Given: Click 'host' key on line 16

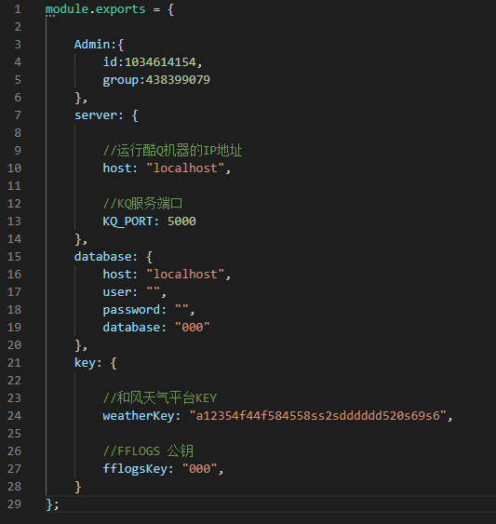Looking at the screenshot, I should coord(117,275).
